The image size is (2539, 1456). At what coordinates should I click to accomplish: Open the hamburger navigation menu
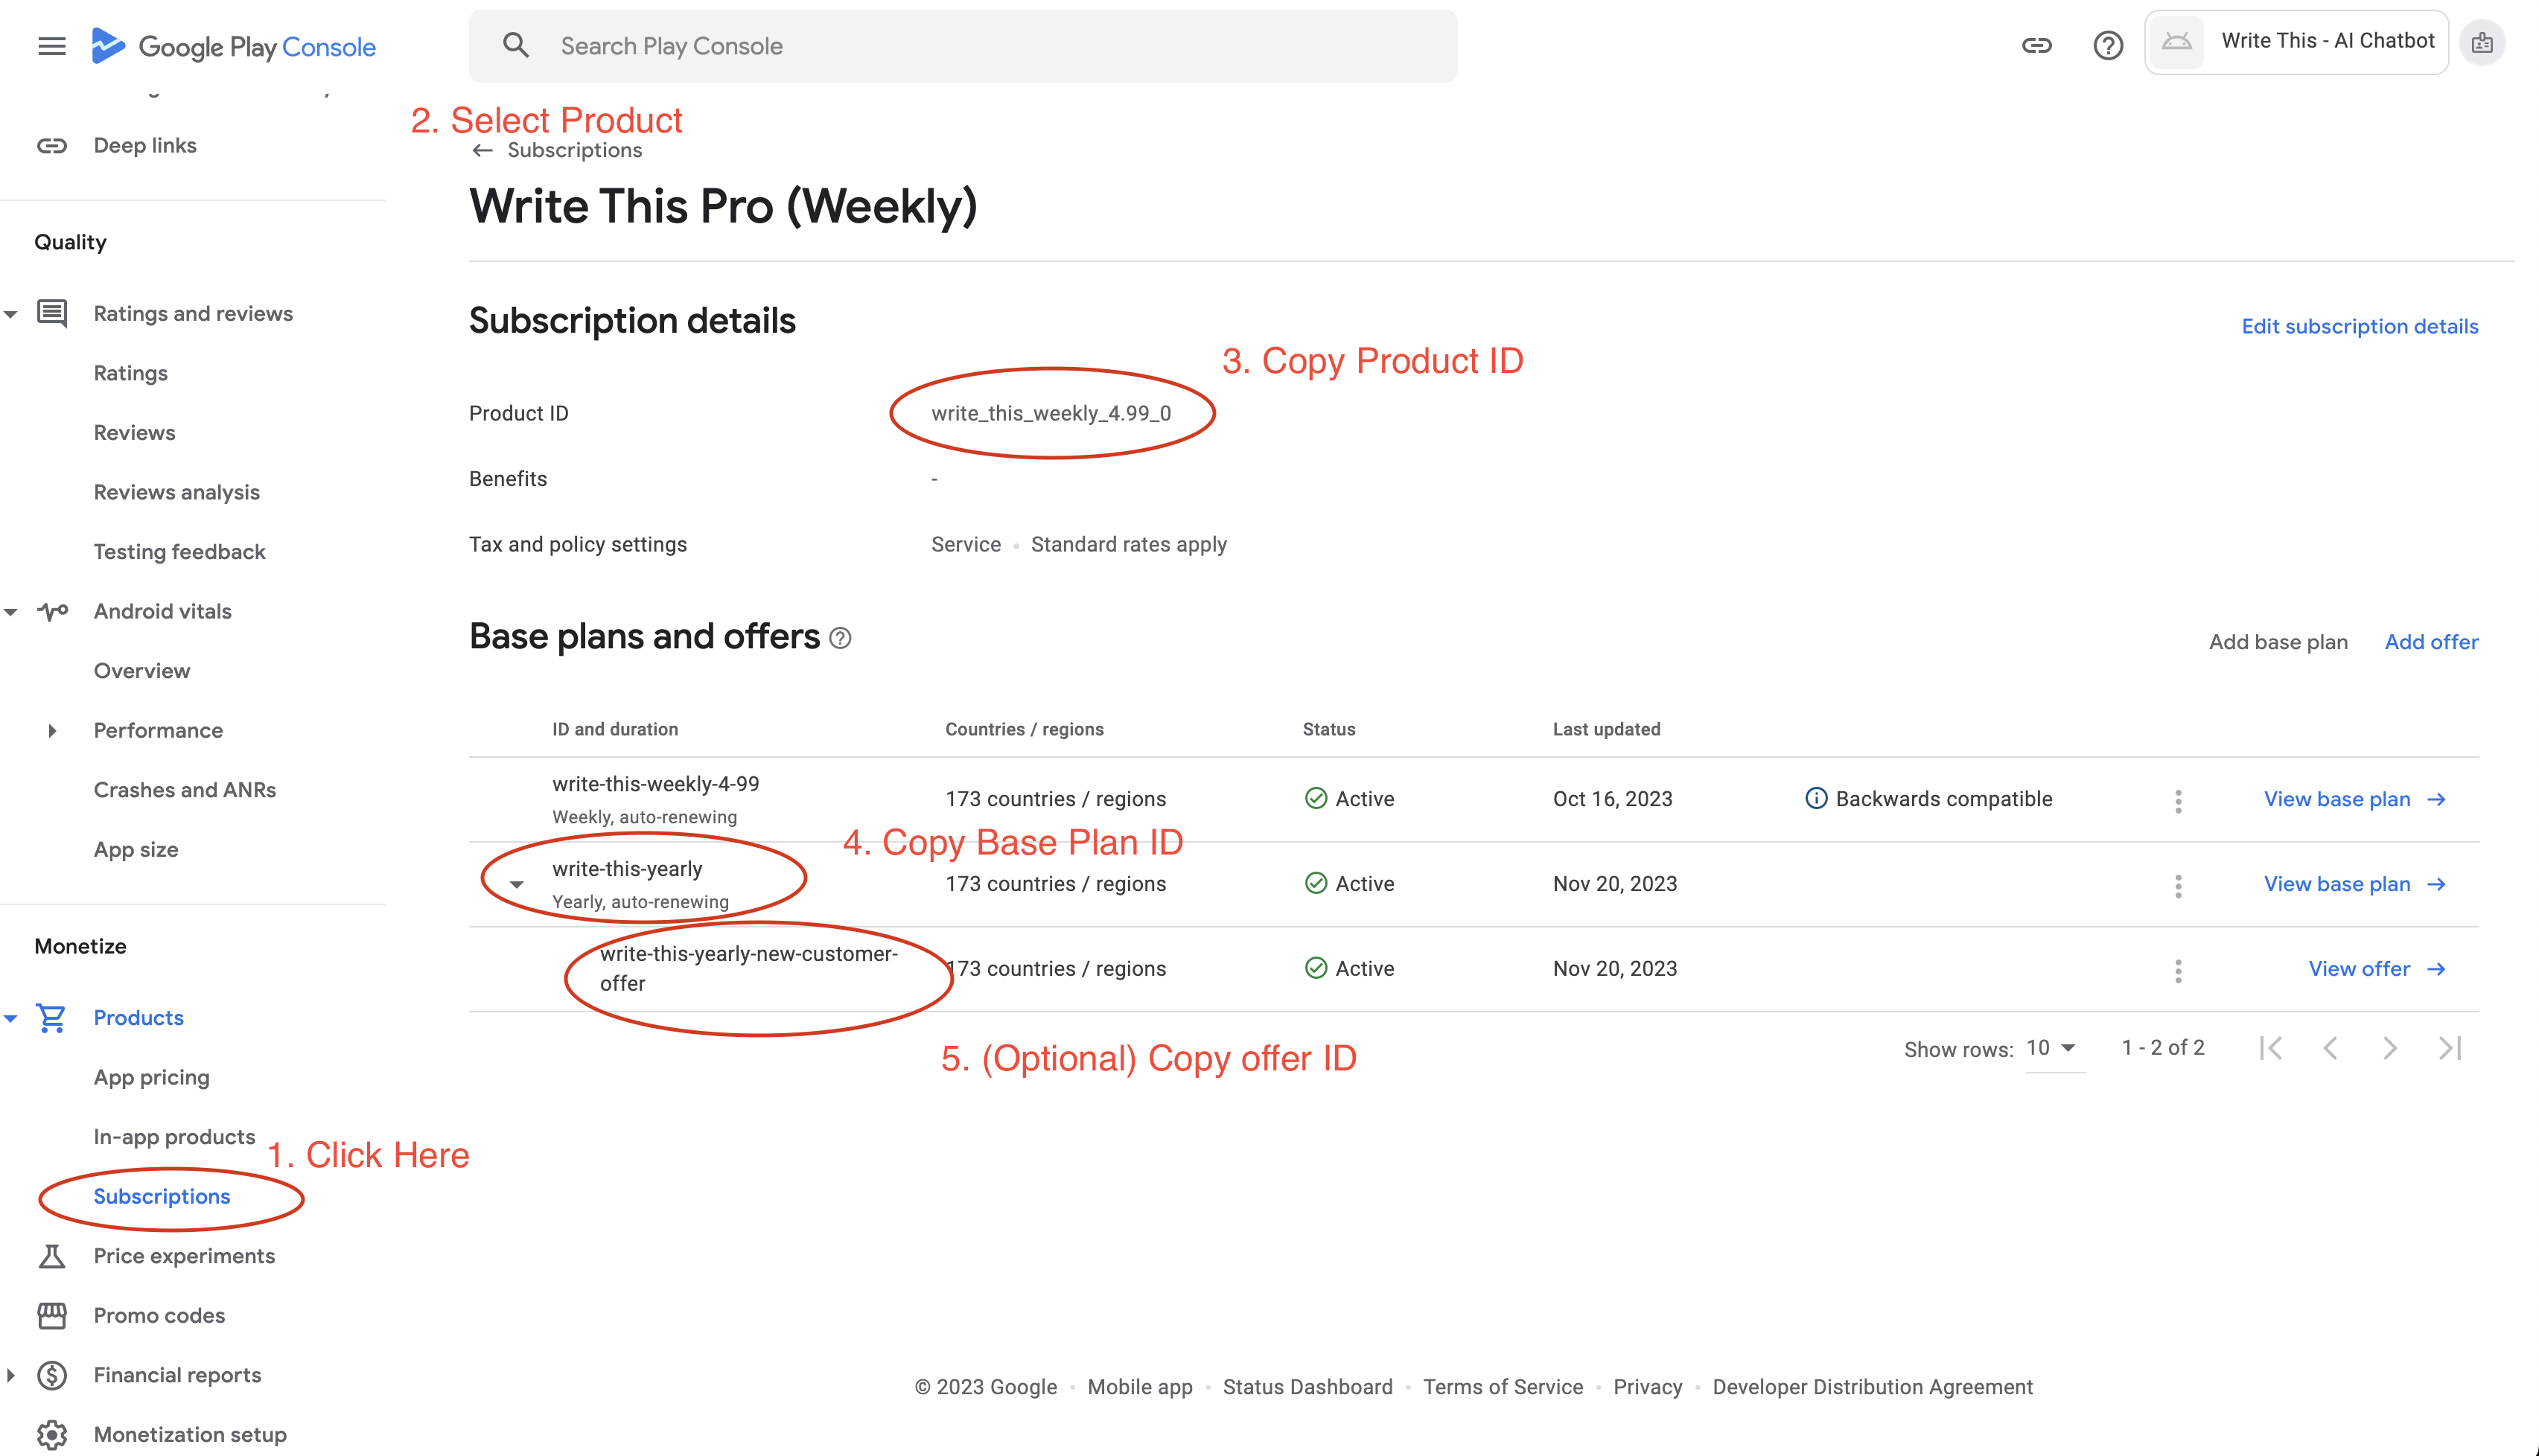(x=51, y=46)
